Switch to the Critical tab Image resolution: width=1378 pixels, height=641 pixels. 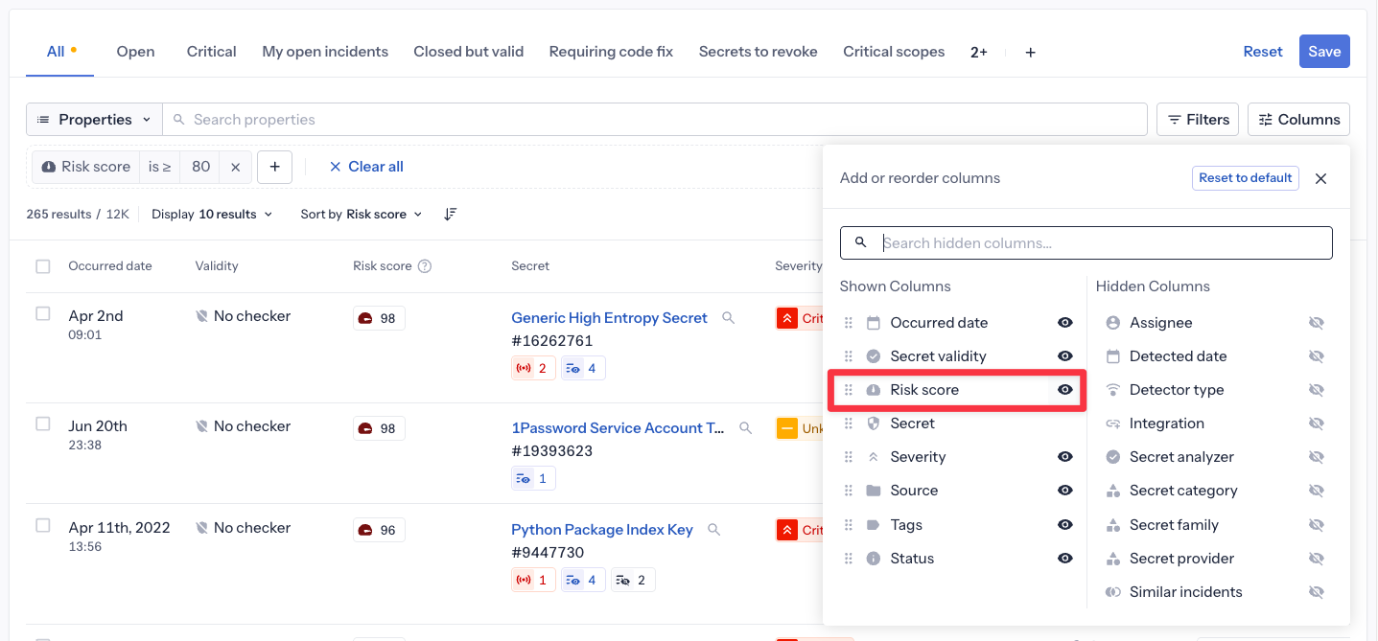(x=211, y=52)
